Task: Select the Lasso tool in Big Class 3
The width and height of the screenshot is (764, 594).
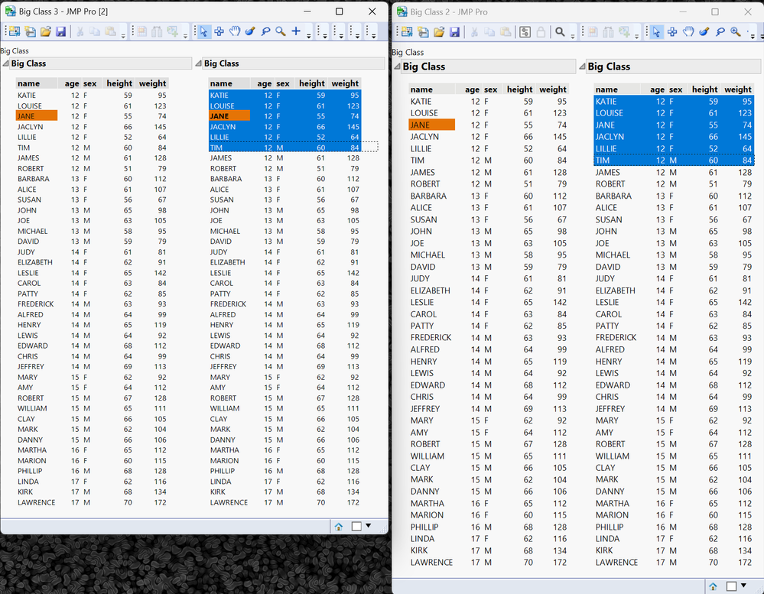Action: click(x=265, y=31)
